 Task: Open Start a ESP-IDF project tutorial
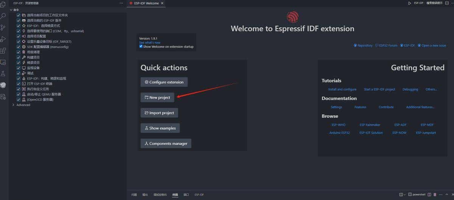pyautogui.click(x=379, y=89)
